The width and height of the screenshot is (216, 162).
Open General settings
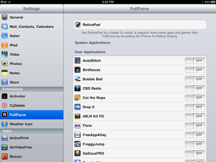pyautogui.click(x=32, y=18)
